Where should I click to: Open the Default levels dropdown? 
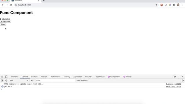click(82, 81)
